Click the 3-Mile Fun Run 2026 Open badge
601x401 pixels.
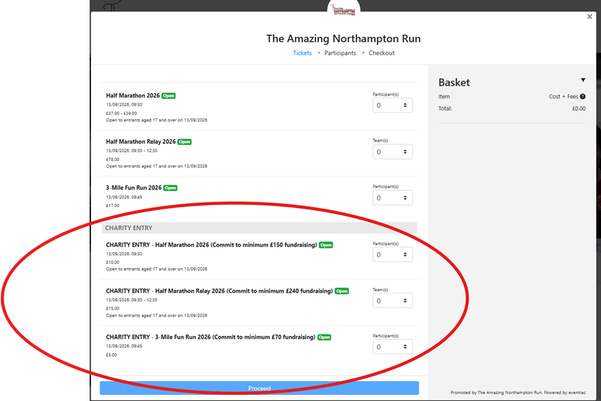[x=170, y=188]
